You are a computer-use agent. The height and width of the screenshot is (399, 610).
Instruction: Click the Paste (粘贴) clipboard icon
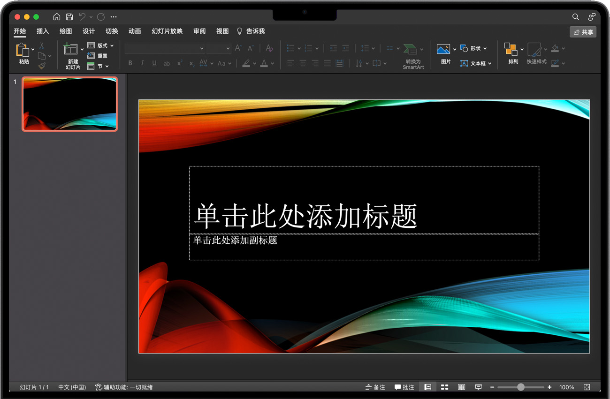click(22, 50)
